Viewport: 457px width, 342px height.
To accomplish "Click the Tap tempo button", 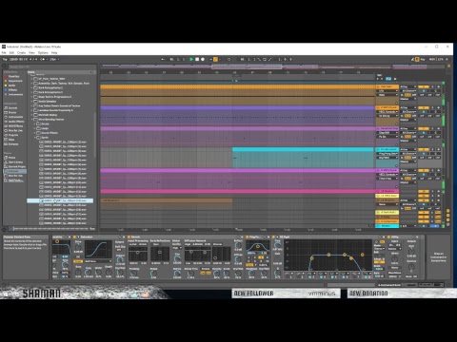I will click(5, 59).
